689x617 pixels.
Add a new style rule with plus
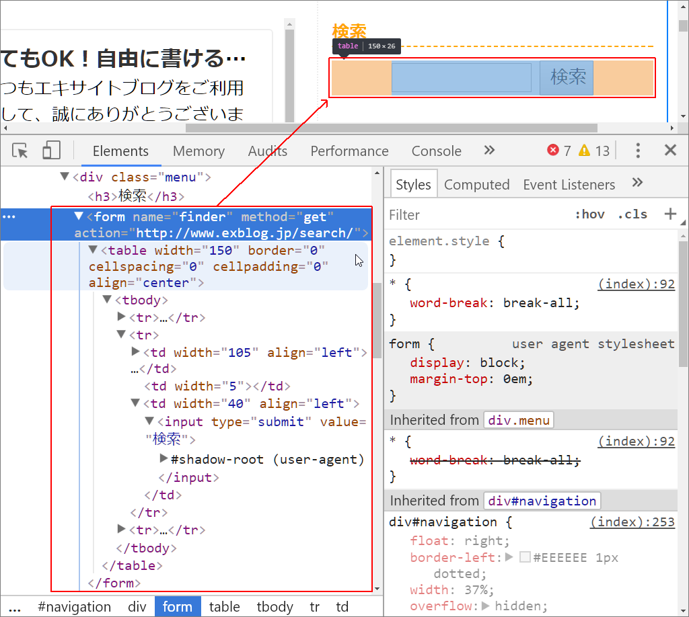(x=670, y=214)
